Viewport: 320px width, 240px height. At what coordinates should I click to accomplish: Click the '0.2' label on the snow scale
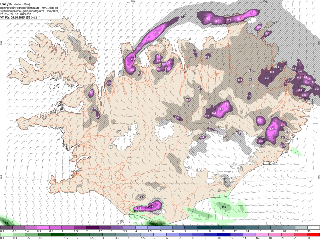(x=2, y=231)
